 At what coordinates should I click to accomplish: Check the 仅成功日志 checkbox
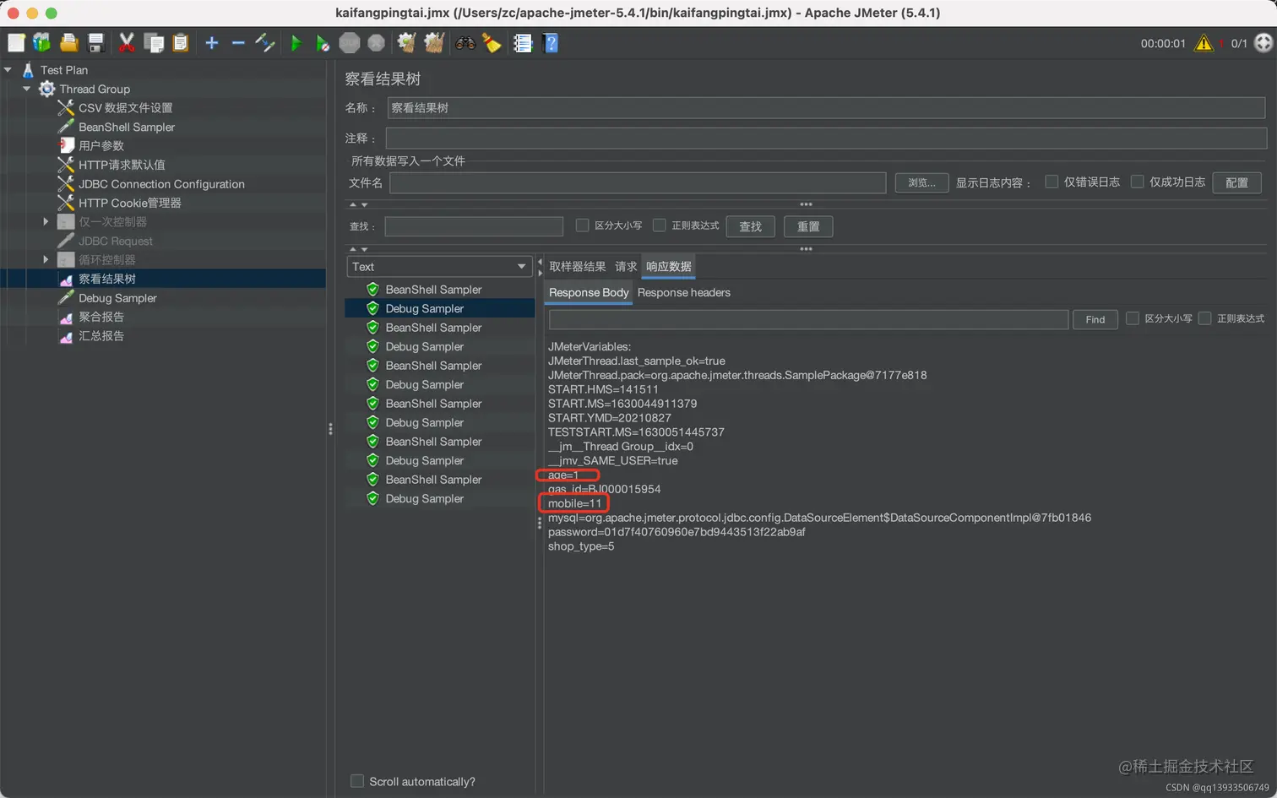[1137, 182]
